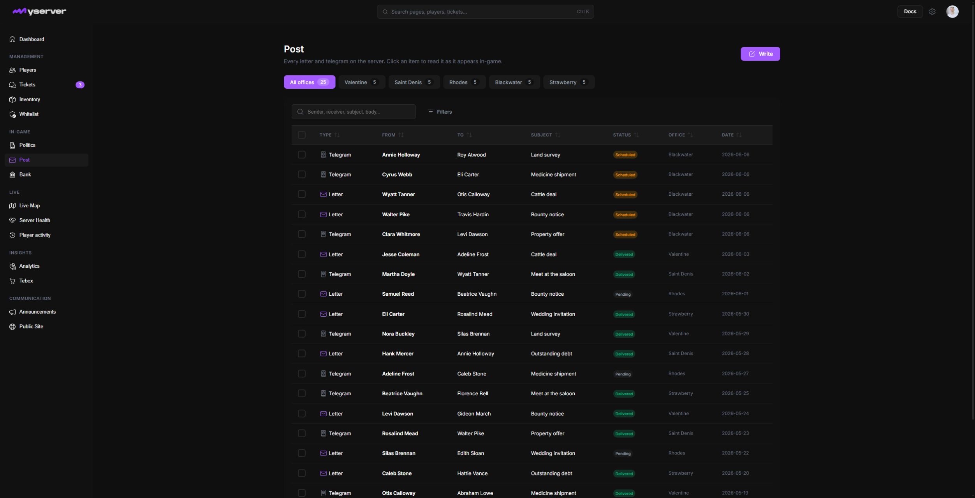
Task: Switch to the Rhodes office tab
Action: 464,82
